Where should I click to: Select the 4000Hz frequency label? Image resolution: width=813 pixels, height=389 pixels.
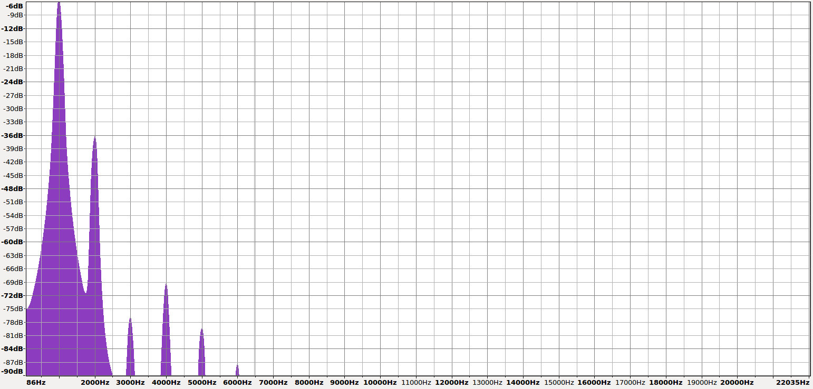[166, 382]
